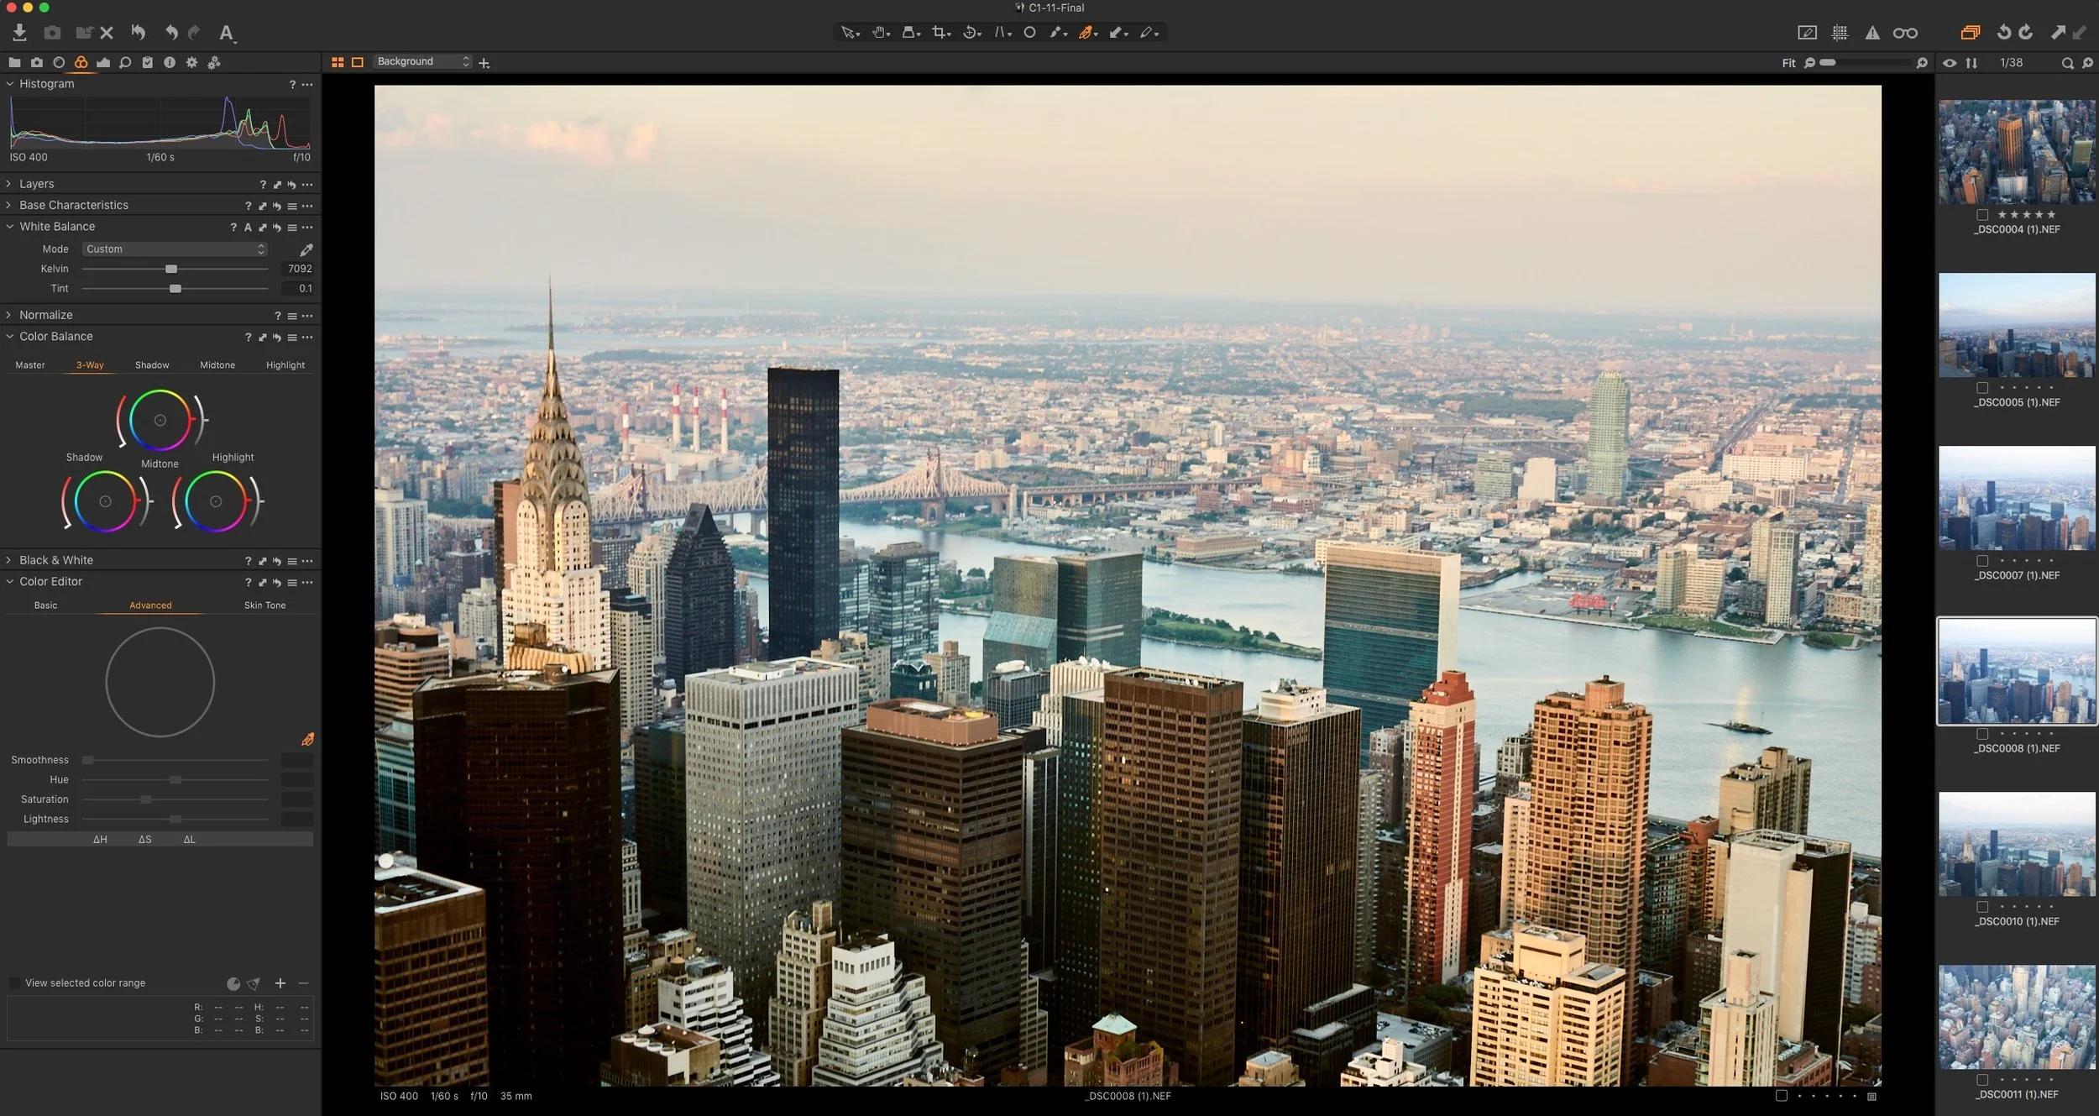Switch to single image view mode

[358, 62]
